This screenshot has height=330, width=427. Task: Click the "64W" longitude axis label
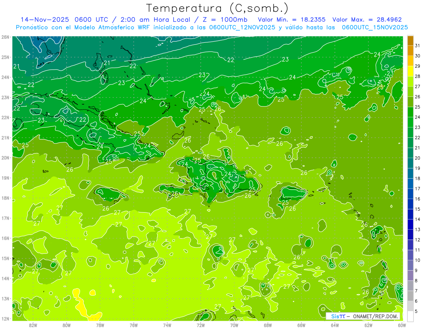point(335,325)
